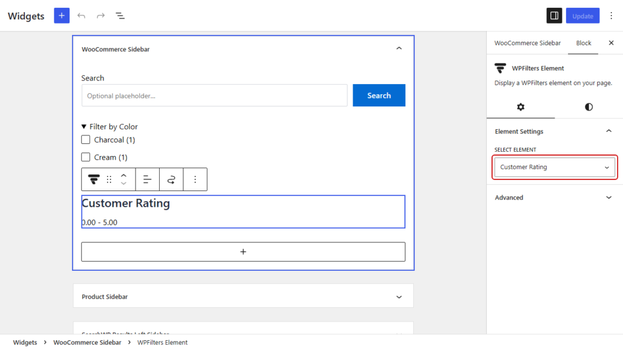623x350 pixels.
Task: Move the block down
Action: tap(123, 184)
